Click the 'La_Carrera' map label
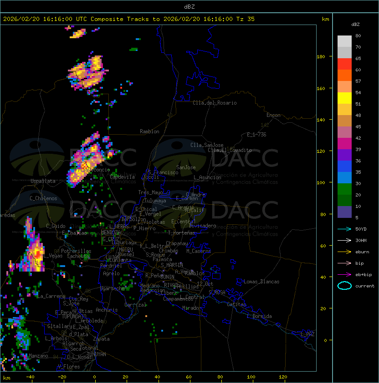This screenshot has width=379, height=383. (x=51, y=296)
